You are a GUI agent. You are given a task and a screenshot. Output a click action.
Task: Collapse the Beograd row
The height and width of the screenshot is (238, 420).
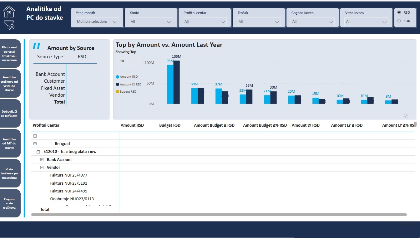click(35, 144)
